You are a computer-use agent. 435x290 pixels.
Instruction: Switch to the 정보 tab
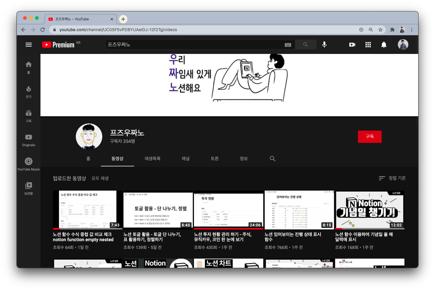point(244,158)
